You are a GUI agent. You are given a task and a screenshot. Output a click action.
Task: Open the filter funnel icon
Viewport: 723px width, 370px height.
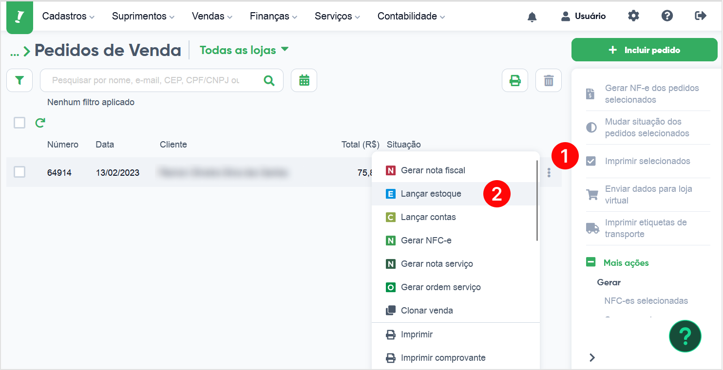point(19,80)
